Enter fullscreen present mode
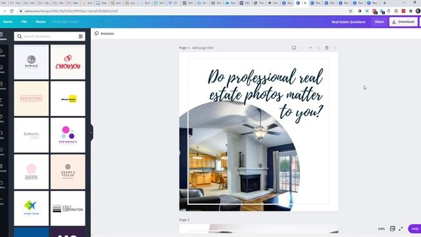This screenshot has width=421, height=237. [401, 228]
